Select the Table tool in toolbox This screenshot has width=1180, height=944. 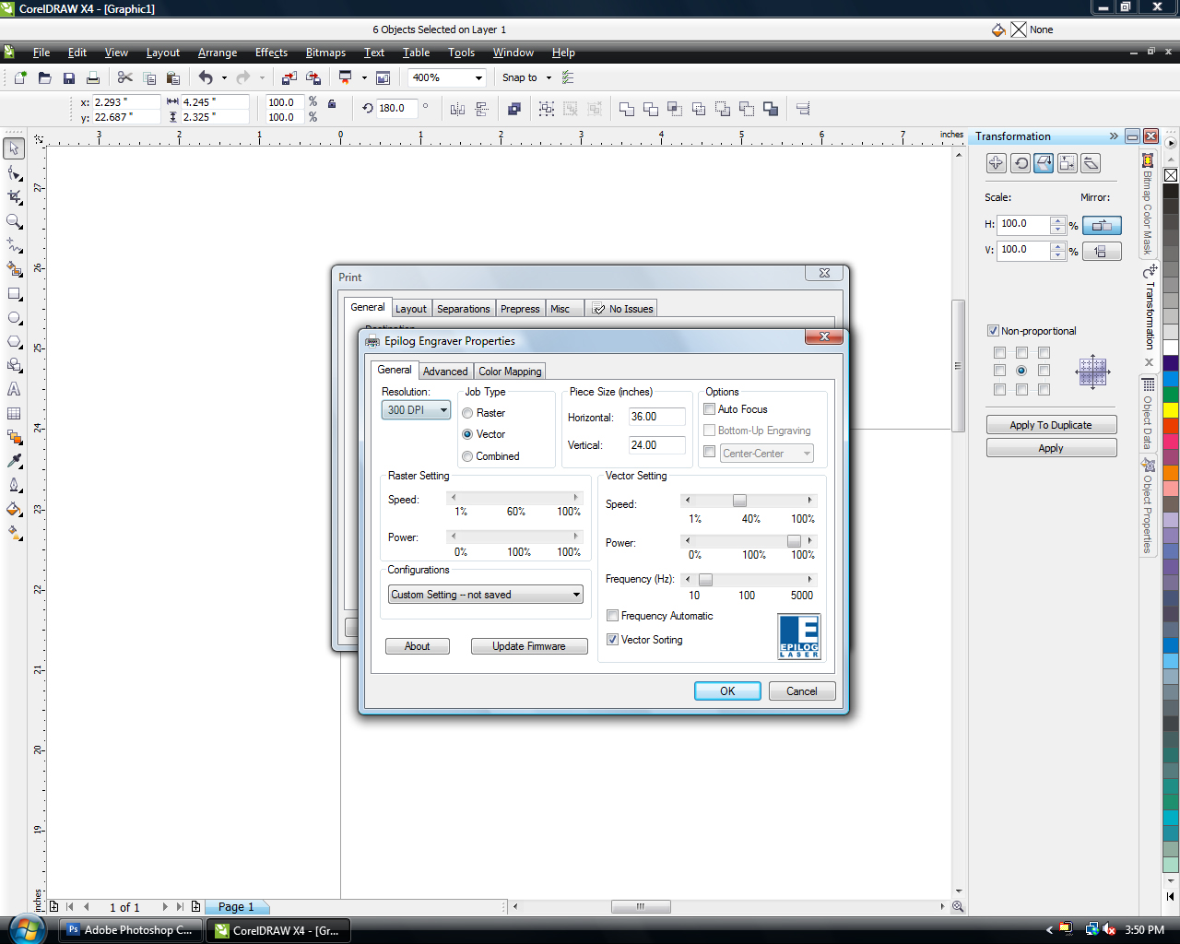point(14,414)
